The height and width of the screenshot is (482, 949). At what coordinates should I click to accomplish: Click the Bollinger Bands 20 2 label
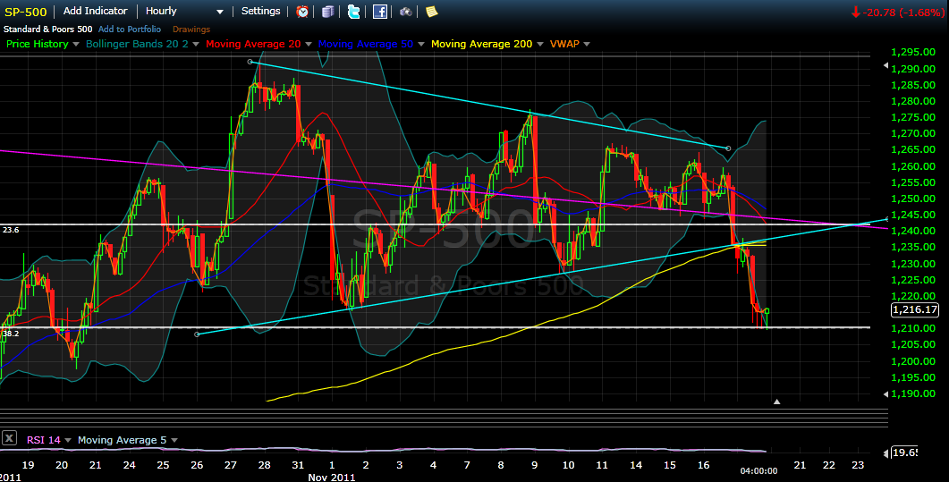pyautogui.click(x=137, y=44)
